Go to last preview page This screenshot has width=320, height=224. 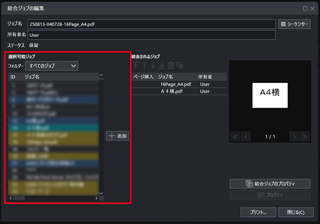(305, 137)
